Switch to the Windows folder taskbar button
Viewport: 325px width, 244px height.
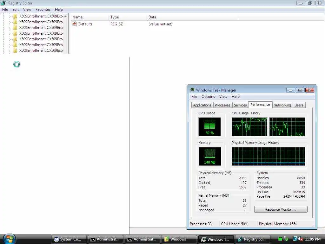point(179,239)
